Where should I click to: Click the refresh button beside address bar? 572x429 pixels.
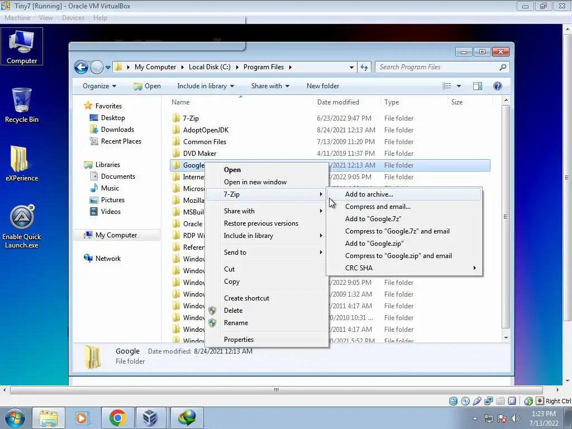(364, 67)
